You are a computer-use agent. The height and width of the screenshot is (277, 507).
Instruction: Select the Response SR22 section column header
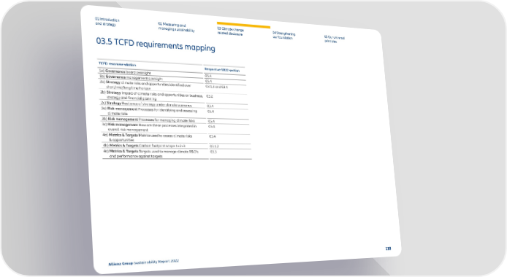pyautogui.click(x=222, y=70)
